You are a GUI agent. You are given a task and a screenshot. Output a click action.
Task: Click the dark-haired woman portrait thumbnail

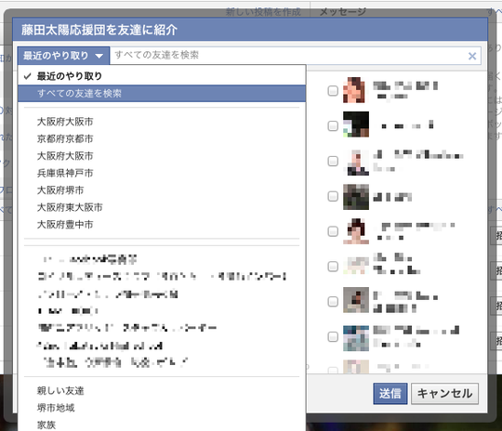coord(356,231)
